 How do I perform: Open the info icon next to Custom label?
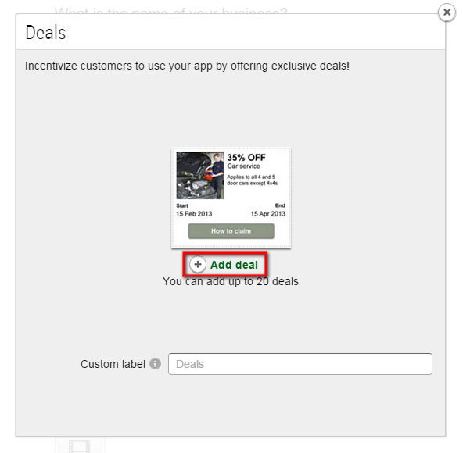(x=156, y=364)
